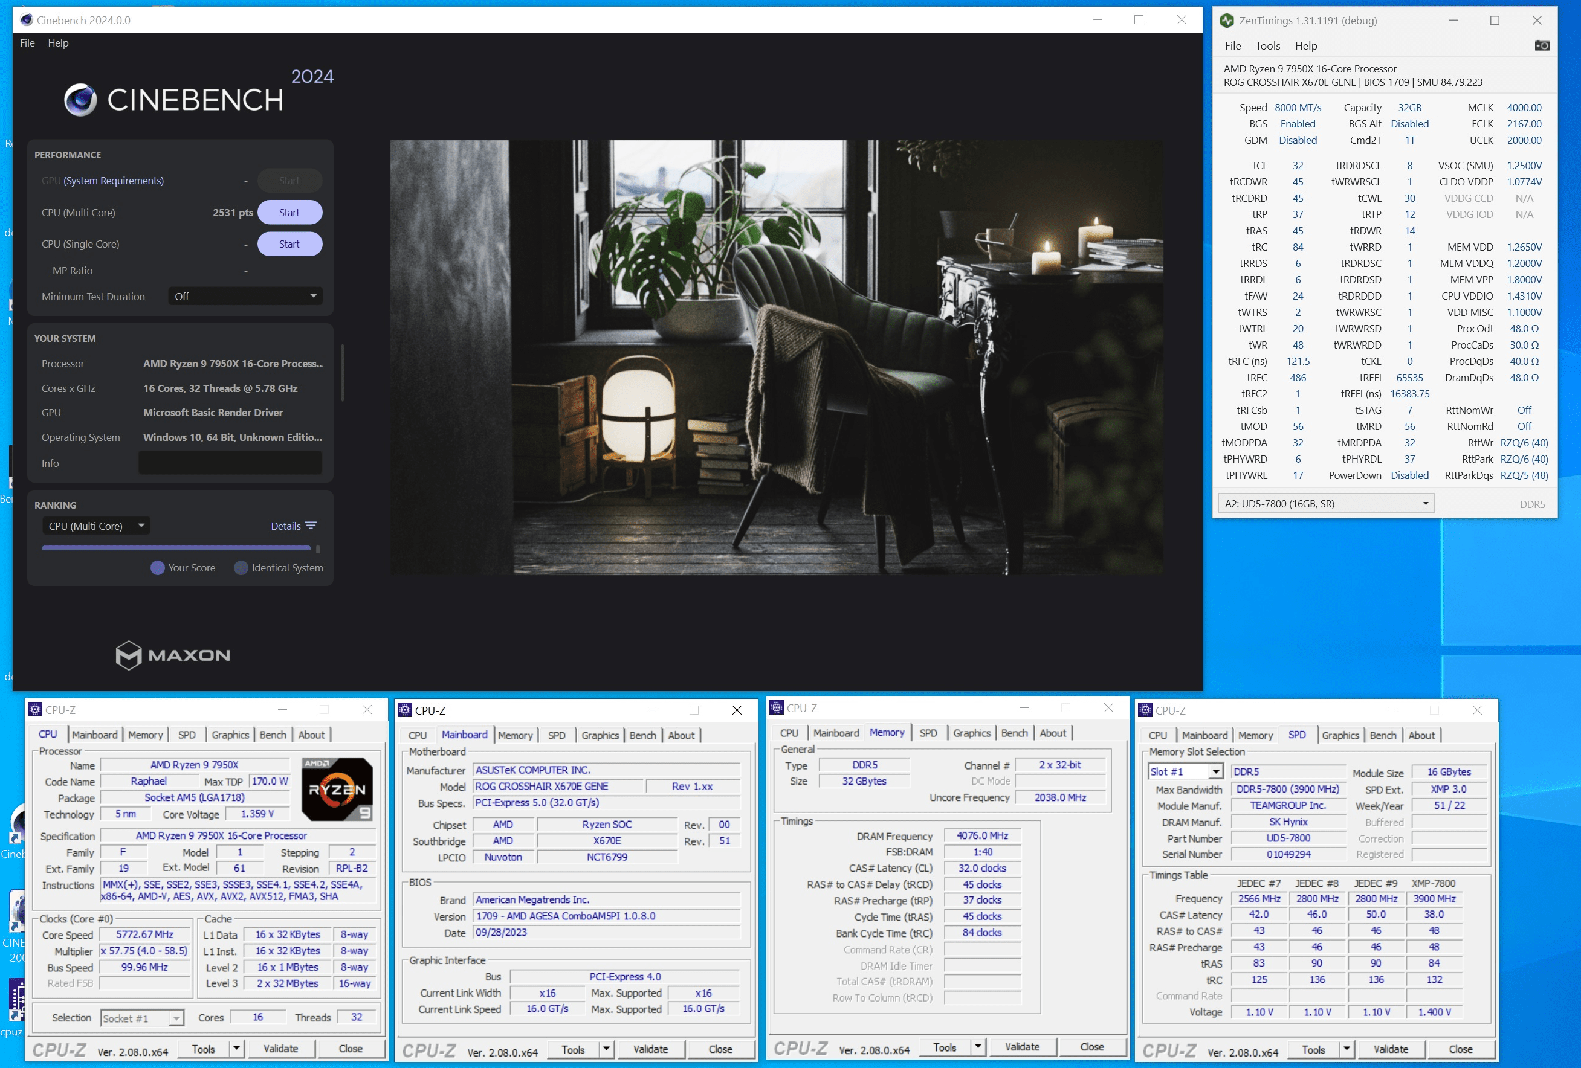Screen dimensions: 1581x1068
Task: Click the CPU-Z icon of the Memory window
Action: click(x=776, y=708)
